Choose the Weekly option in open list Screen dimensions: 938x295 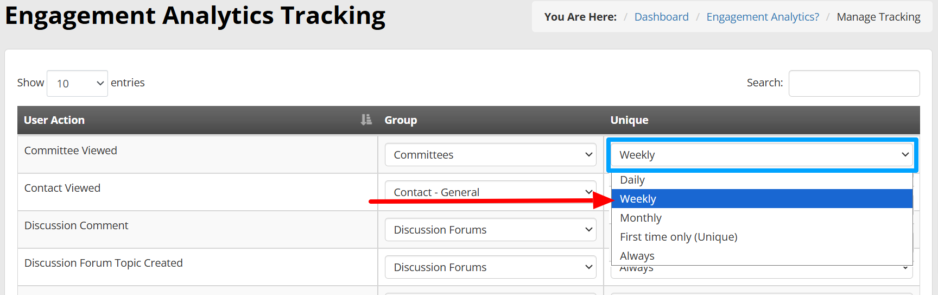point(762,199)
